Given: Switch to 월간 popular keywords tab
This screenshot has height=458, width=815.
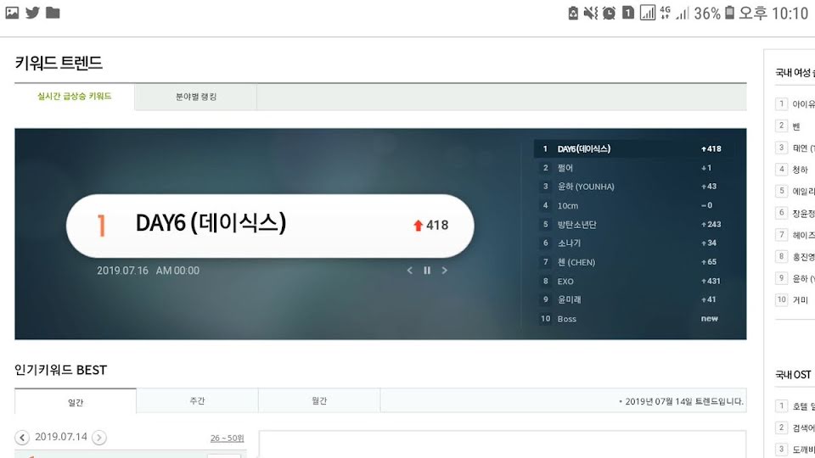Looking at the screenshot, I should point(319,401).
